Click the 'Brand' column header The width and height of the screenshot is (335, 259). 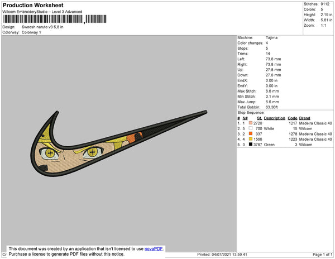[304, 118]
